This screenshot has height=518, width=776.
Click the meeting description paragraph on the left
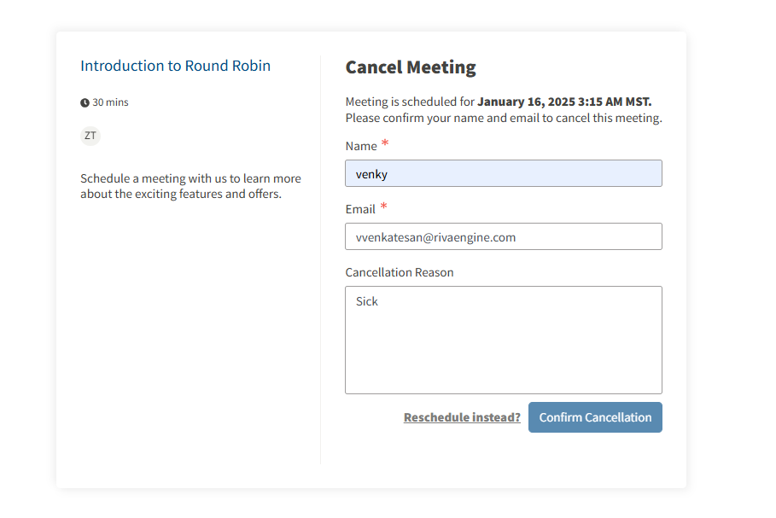(x=190, y=186)
